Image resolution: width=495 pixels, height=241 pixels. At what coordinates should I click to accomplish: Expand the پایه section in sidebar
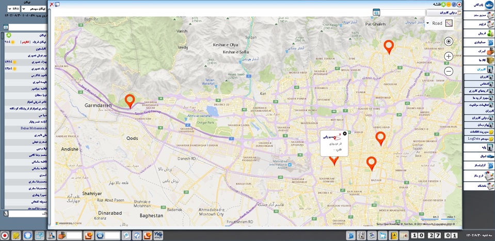[x=479, y=147]
